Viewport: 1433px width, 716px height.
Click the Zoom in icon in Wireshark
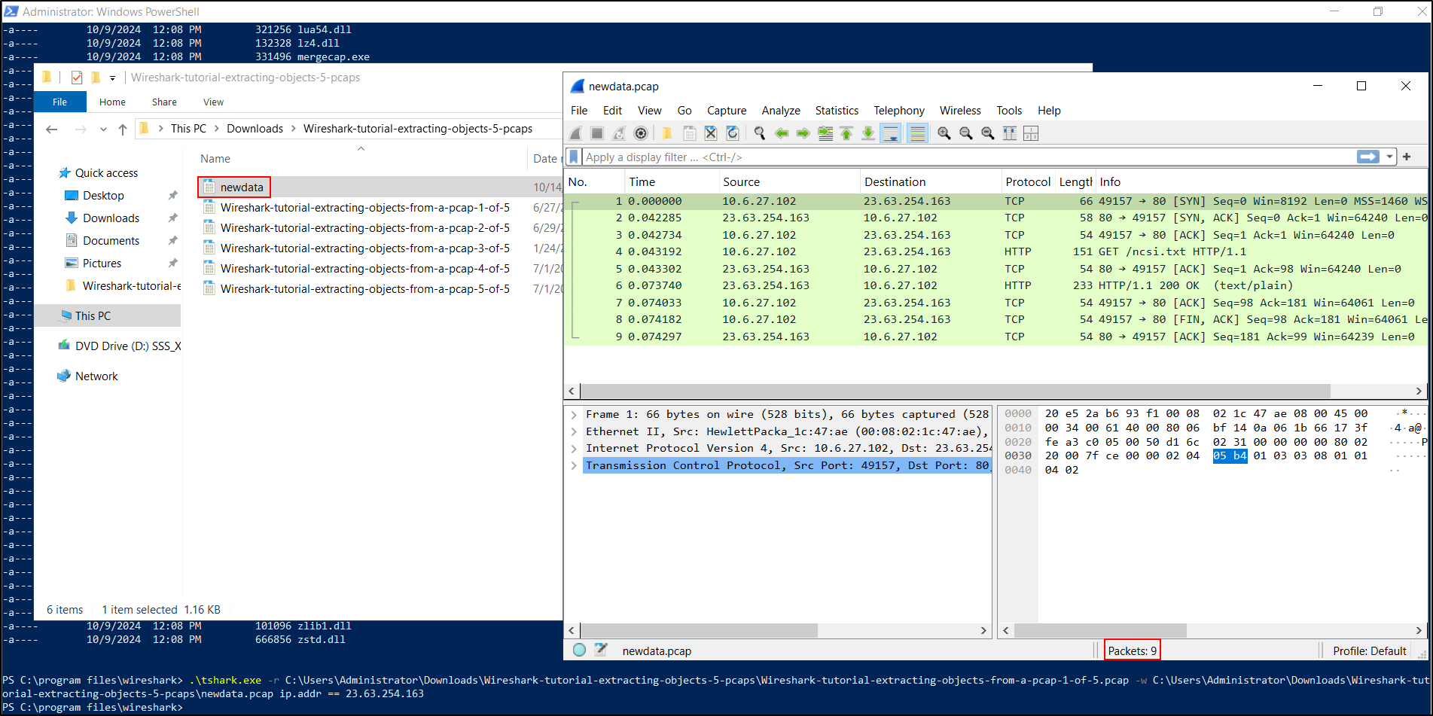(x=944, y=133)
